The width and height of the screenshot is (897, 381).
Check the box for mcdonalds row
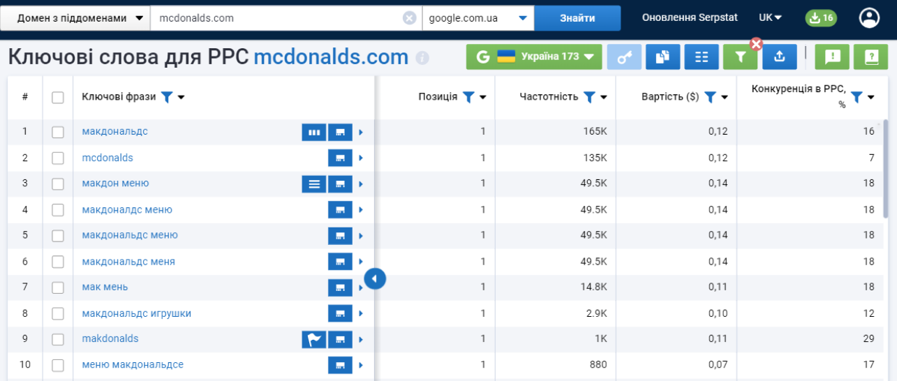(58, 158)
